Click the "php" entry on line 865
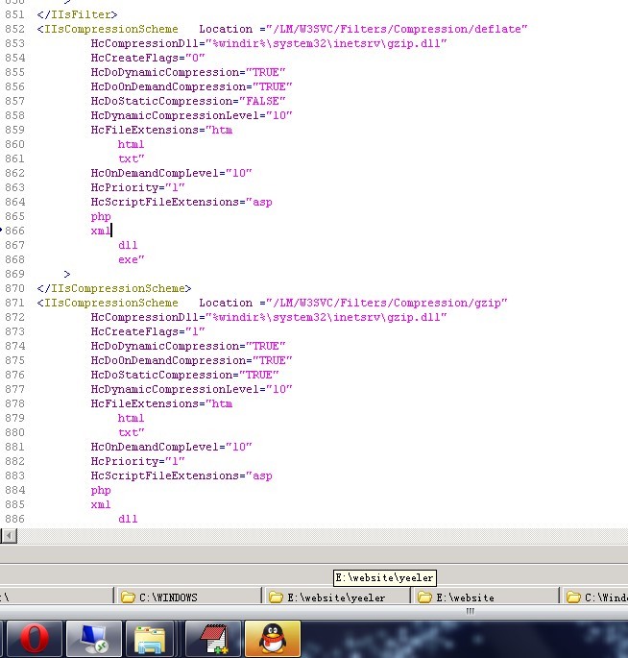 click(101, 217)
